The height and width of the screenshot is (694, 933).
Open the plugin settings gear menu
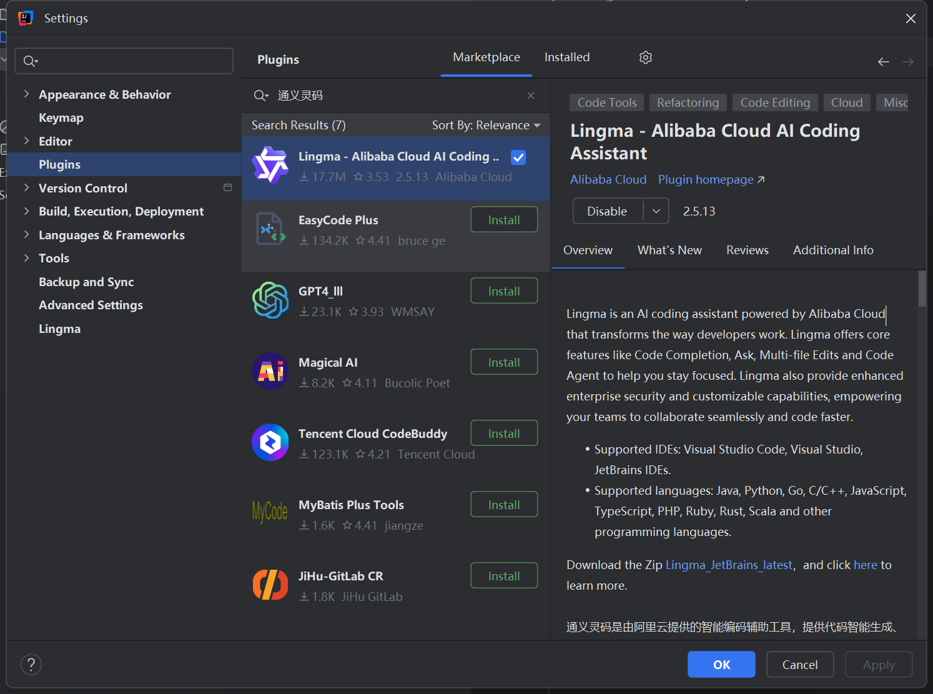pyautogui.click(x=645, y=57)
